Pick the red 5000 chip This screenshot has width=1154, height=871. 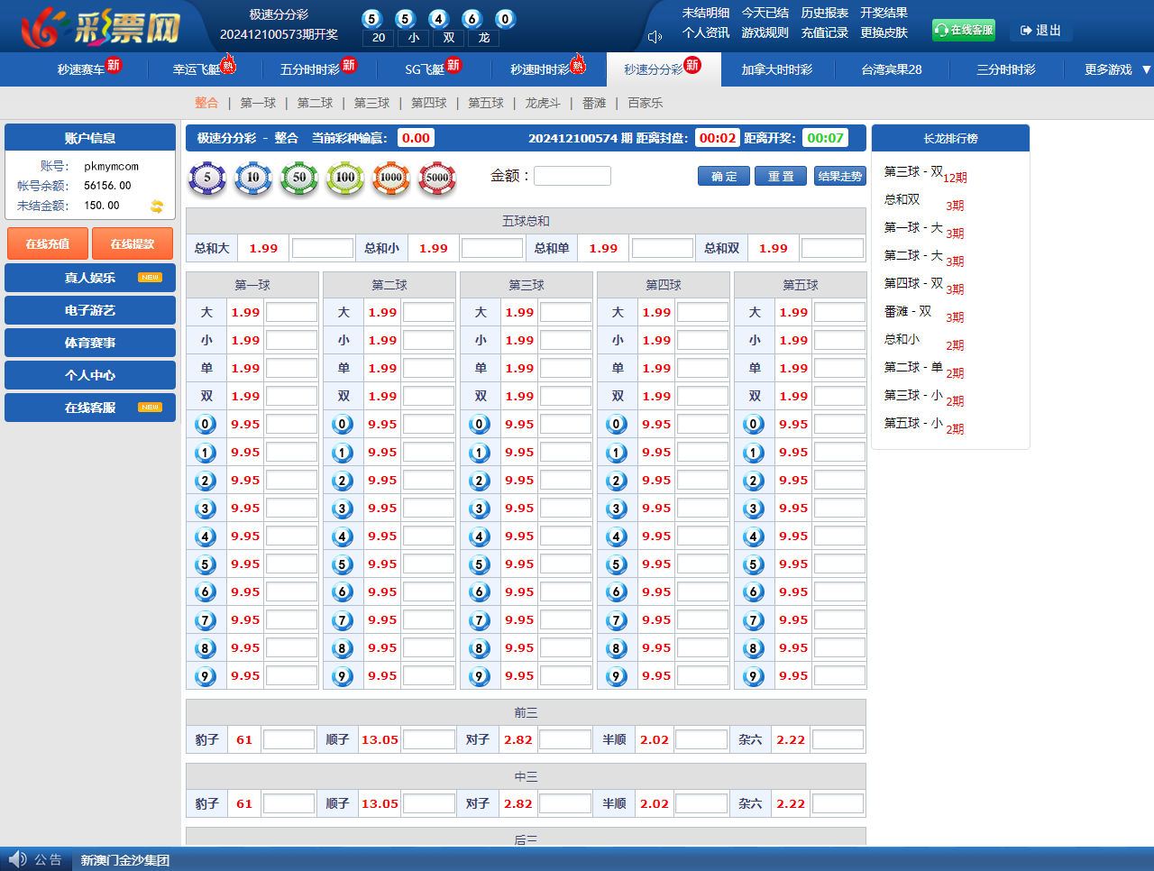pos(437,178)
